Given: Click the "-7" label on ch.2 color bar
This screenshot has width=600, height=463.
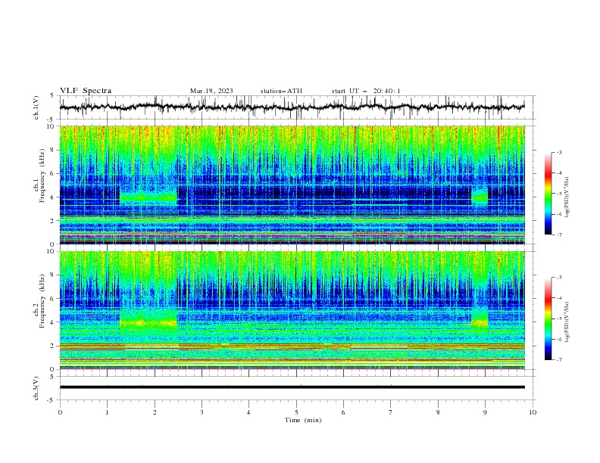Looking at the screenshot, I should pyautogui.click(x=558, y=360).
